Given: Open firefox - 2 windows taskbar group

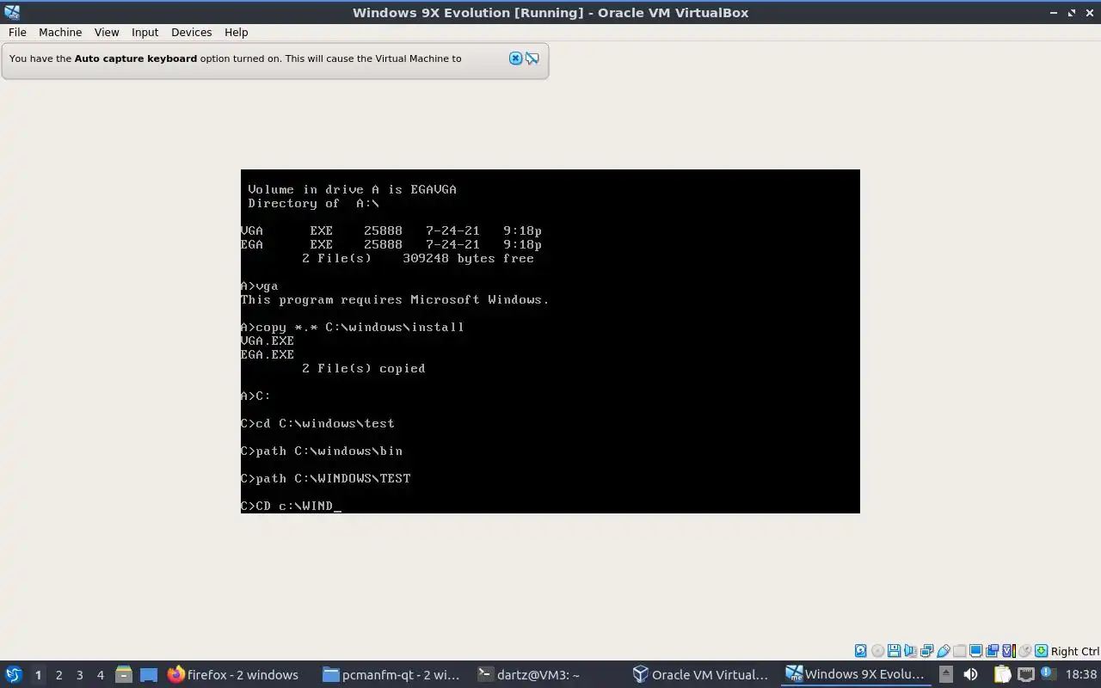Looking at the screenshot, I should (234, 674).
